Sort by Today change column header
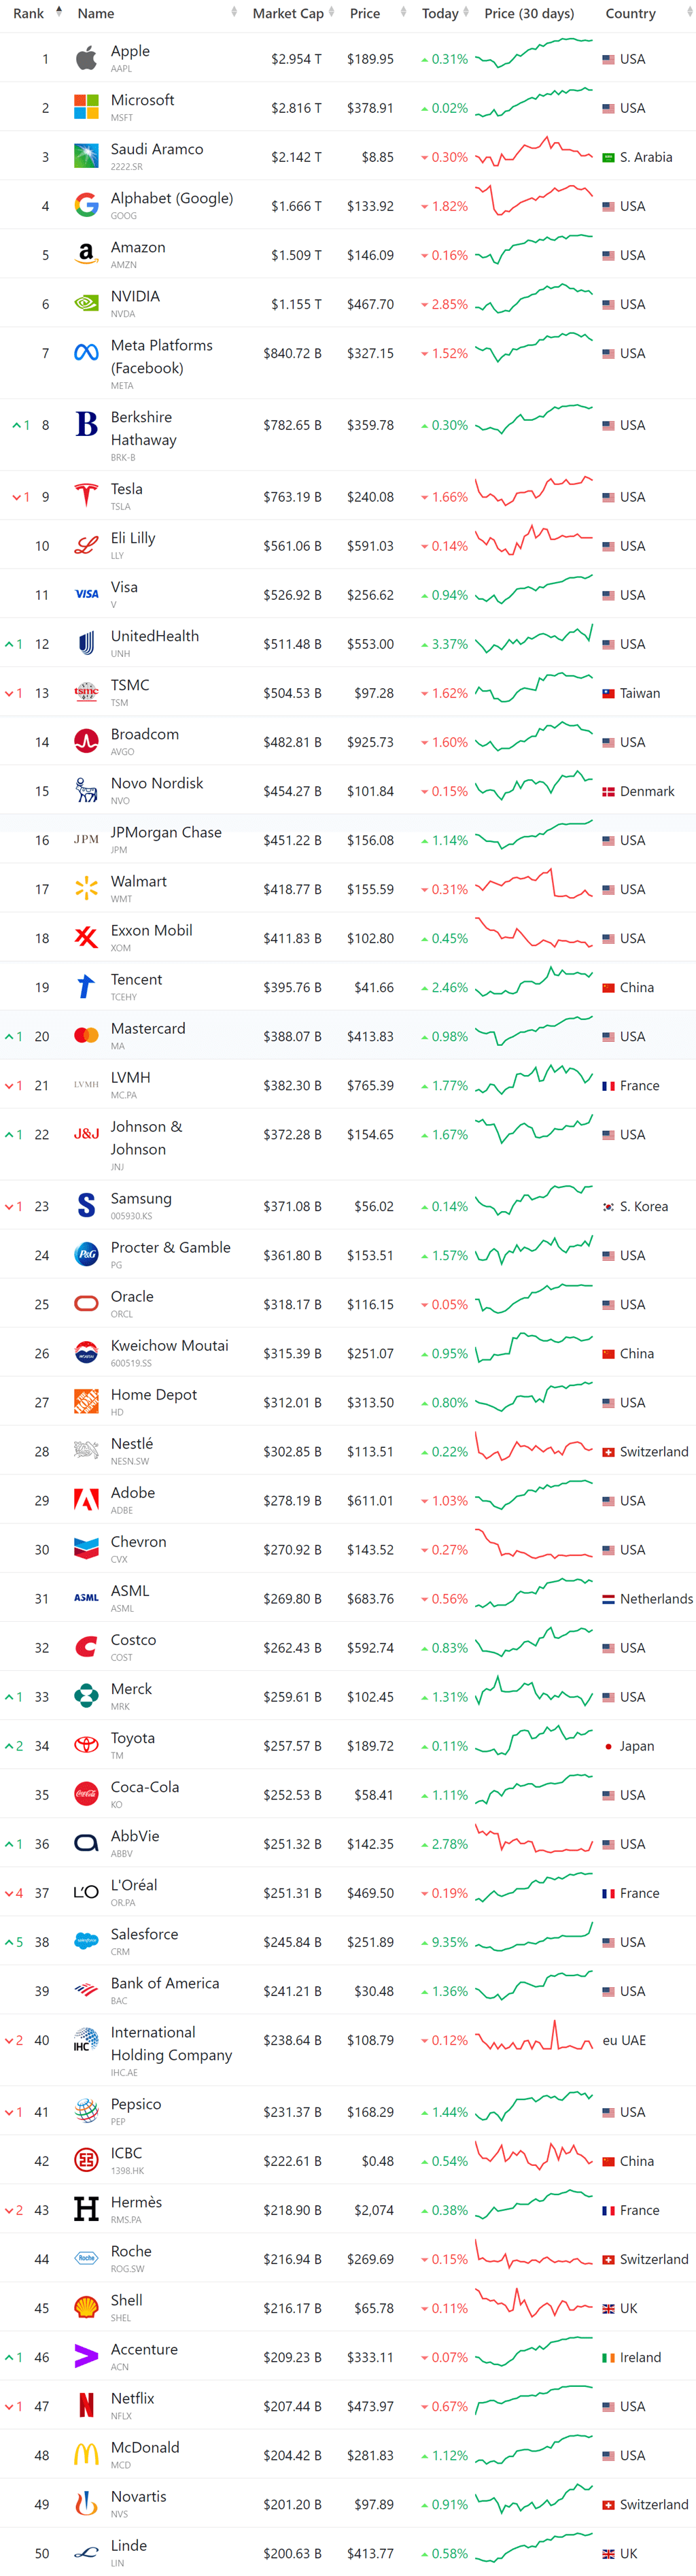Image resolution: width=696 pixels, height=2576 pixels. coord(440,13)
